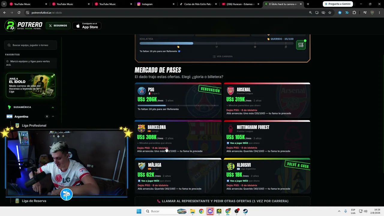This screenshot has width=384, height=216.
Task: Click the Nottingham Forest club crest
Action: pyautogui.click(x=230, y=128)
